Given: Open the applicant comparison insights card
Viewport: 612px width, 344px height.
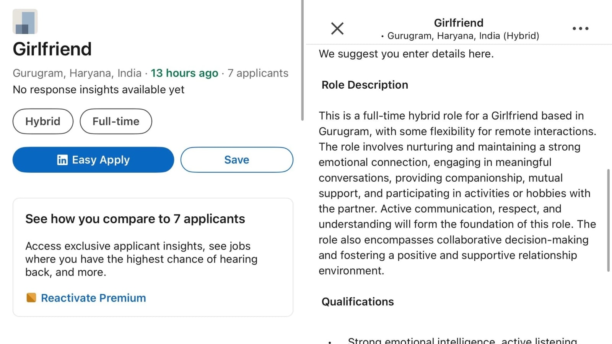Looking at the screenshot, I should [x=153, y=258].
